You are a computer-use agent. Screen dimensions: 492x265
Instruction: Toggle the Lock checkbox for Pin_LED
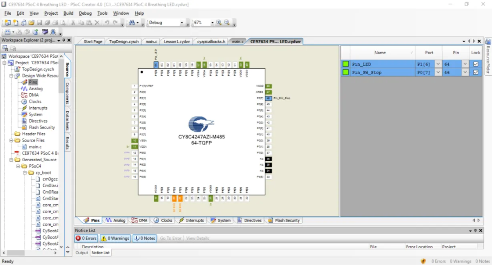[x=476, y=64]
